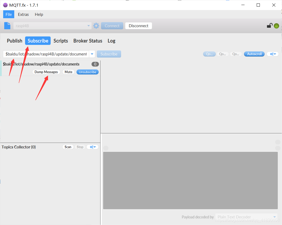Toggle the second QoS level button
This screenshot has height=225, width=282.
pos(222,54)
